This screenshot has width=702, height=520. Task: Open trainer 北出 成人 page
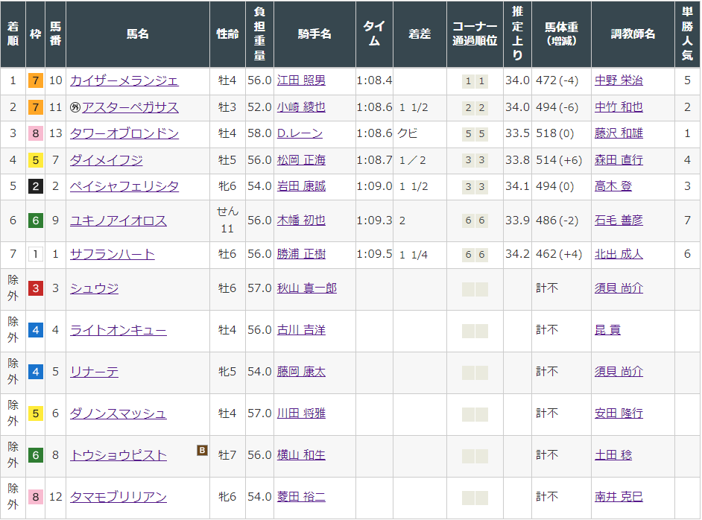coord(619,255)
